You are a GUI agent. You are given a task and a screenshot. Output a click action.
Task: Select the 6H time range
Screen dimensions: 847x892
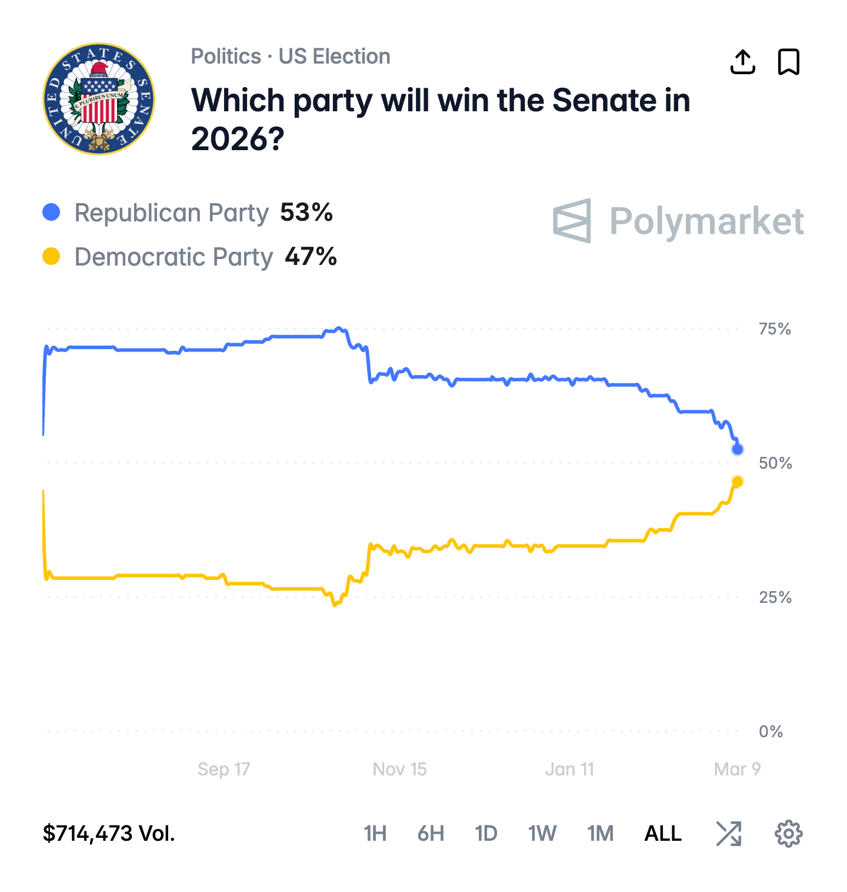431,833
